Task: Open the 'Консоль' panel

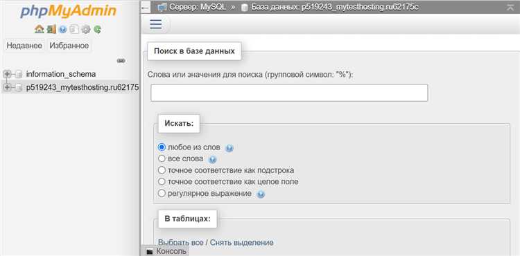Action: click(171, 251)
